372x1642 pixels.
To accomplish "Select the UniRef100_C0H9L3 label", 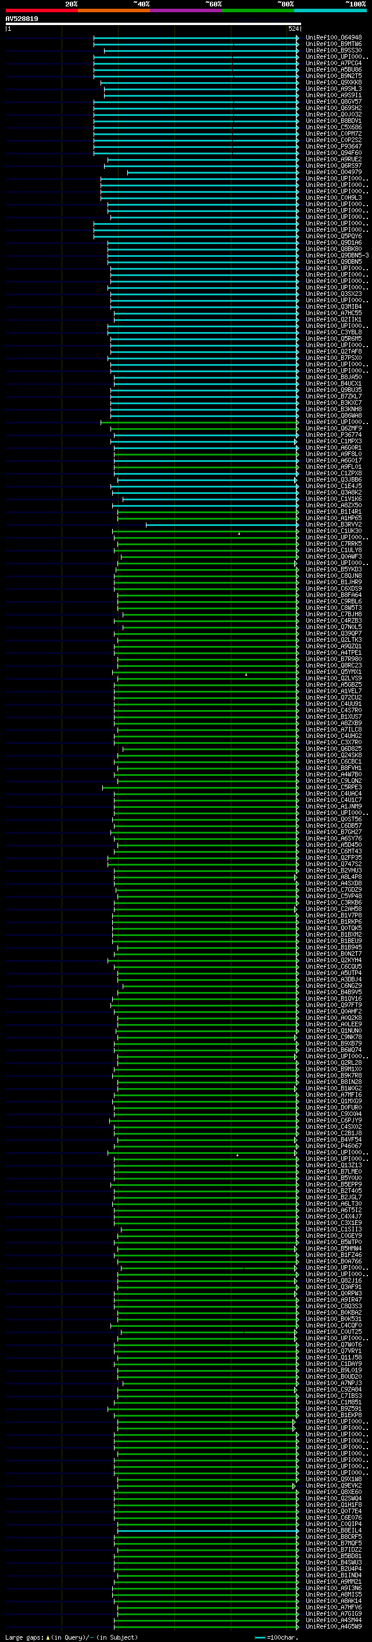I will coord(334,197).
